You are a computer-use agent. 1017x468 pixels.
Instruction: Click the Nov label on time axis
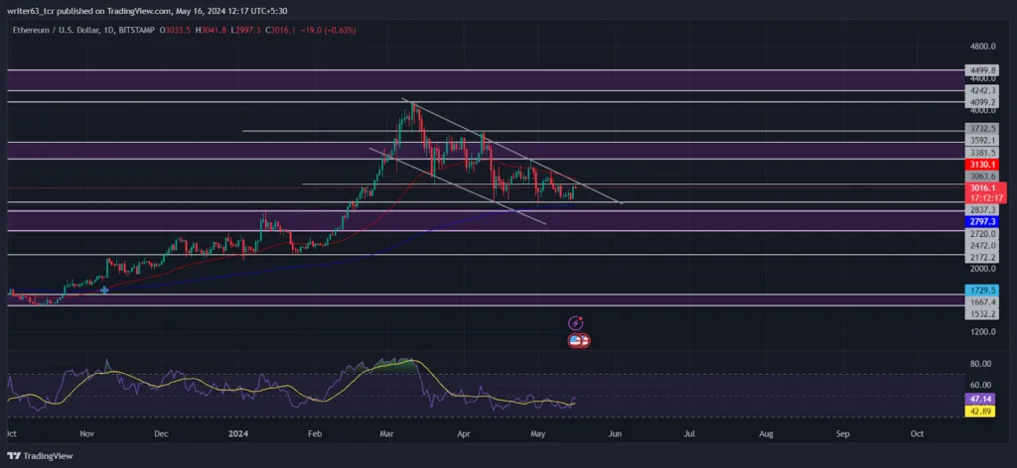87,434
